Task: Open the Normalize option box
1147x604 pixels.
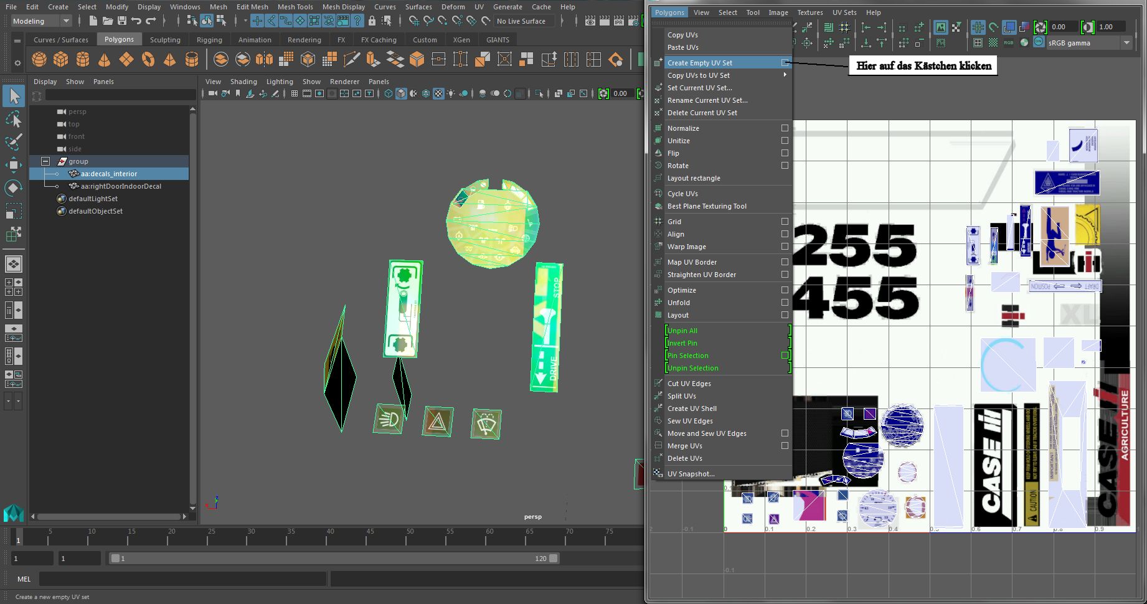Action: pyautogui.click(x=785, y=128)
